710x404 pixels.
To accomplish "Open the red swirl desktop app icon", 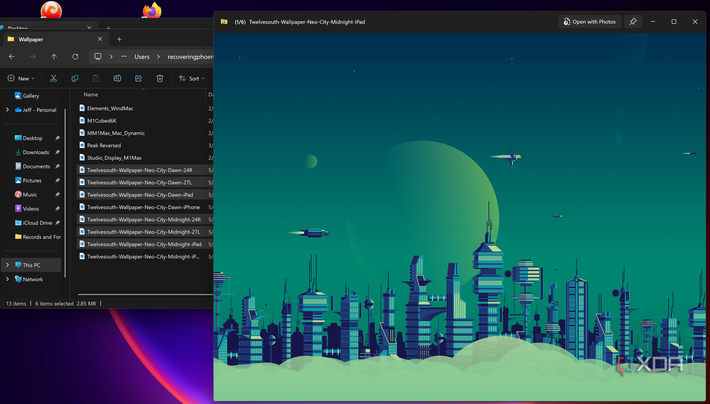I will point(51,9).
